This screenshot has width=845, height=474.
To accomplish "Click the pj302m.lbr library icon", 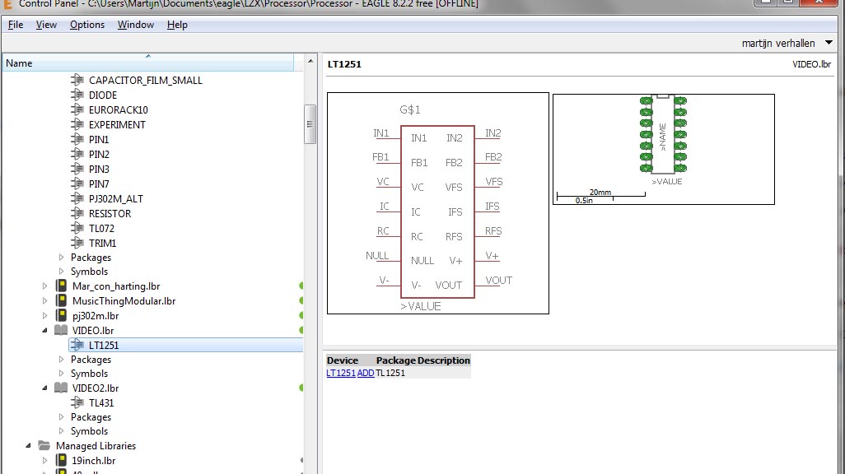I will pos(61,315).
